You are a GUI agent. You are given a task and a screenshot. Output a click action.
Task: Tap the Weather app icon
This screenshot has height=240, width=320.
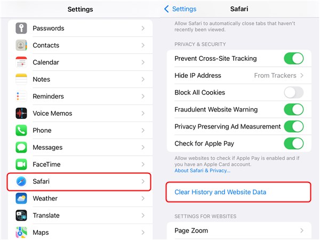tap(21, 198)
